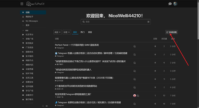Open search filter options icon
This screenshot has width=199, height=108.
tap(148, 22)
